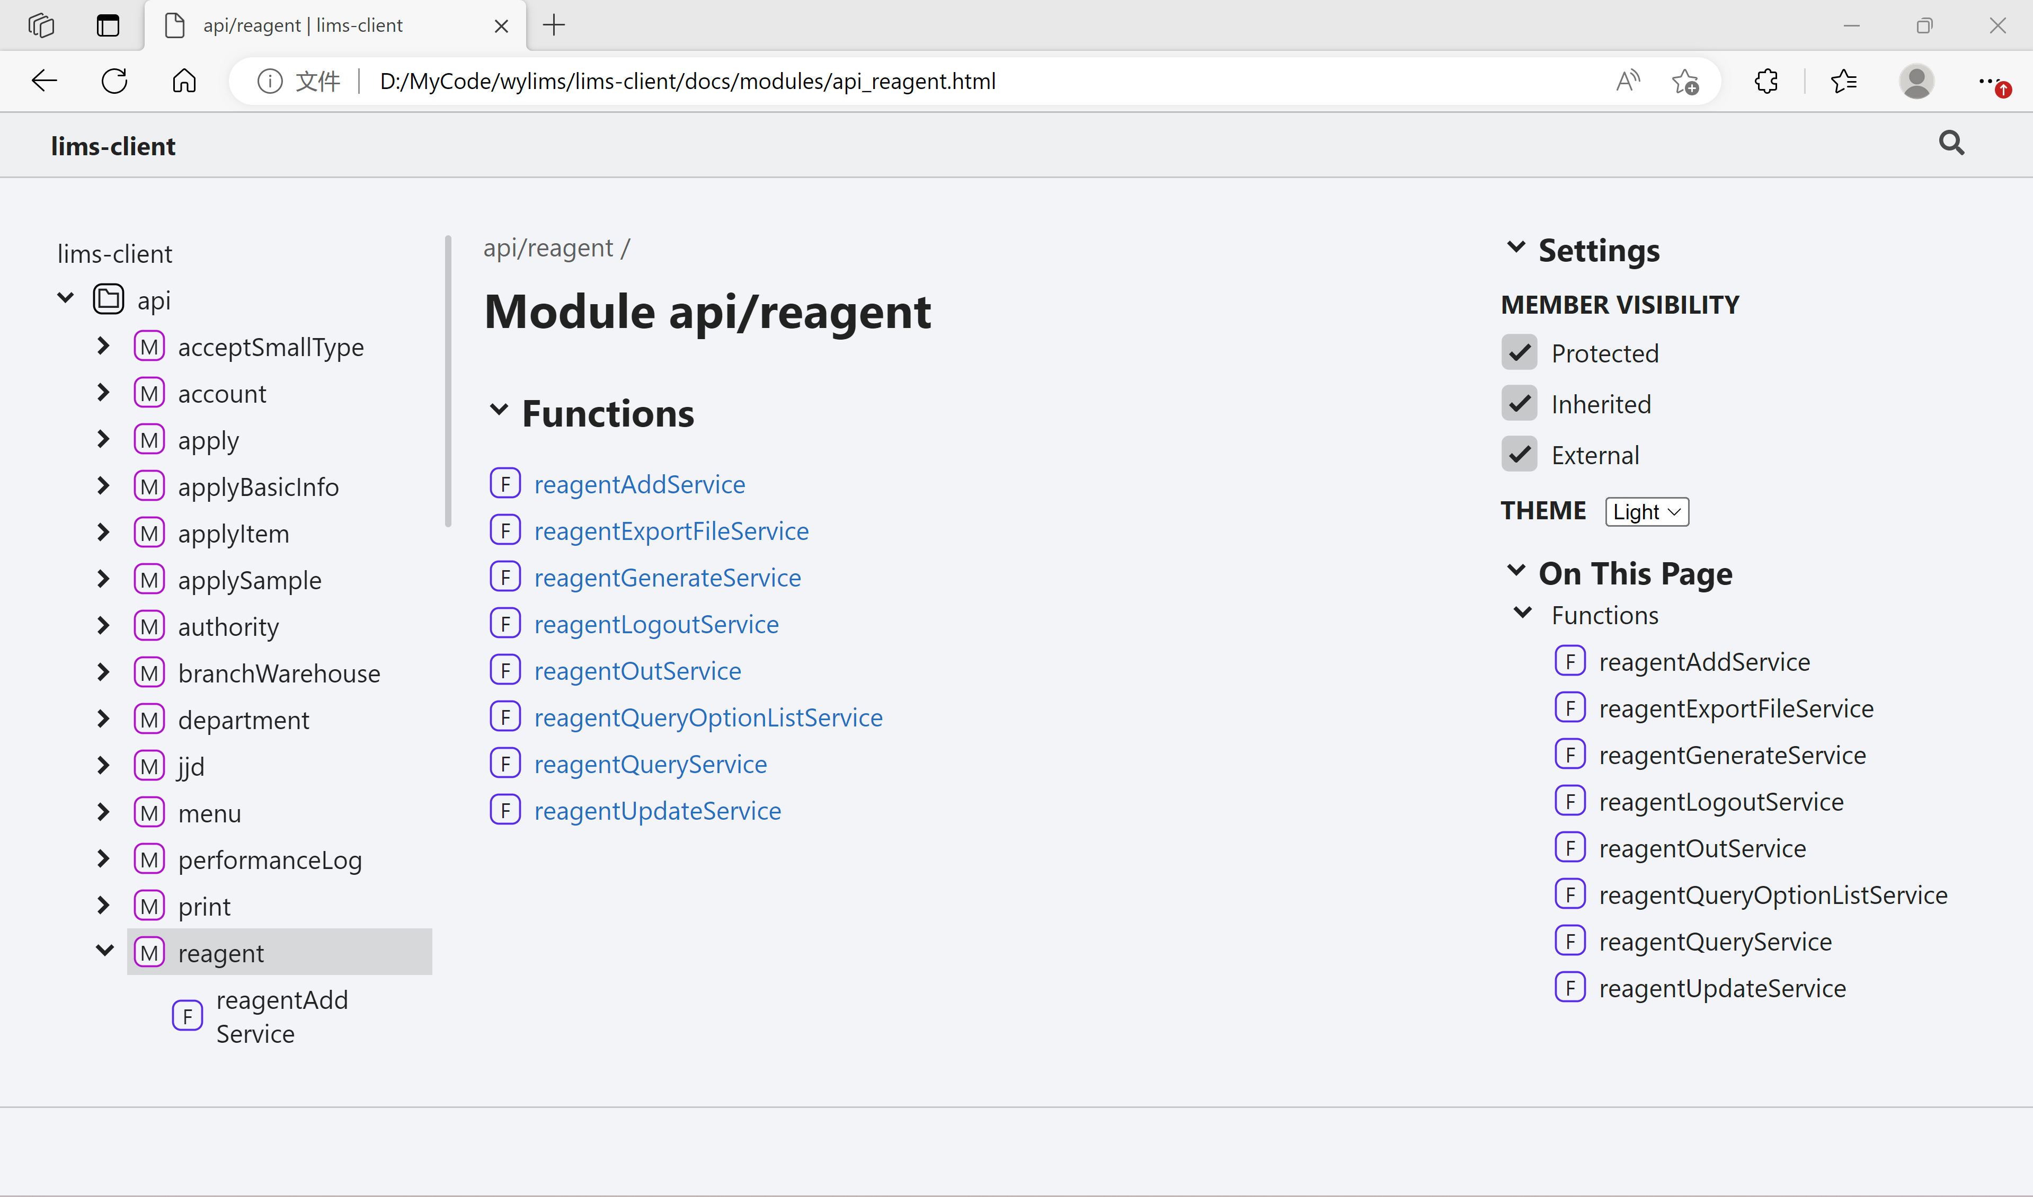
Task: Click the sidebar vertical scrollbar
Action: click(x=448, y=380)
